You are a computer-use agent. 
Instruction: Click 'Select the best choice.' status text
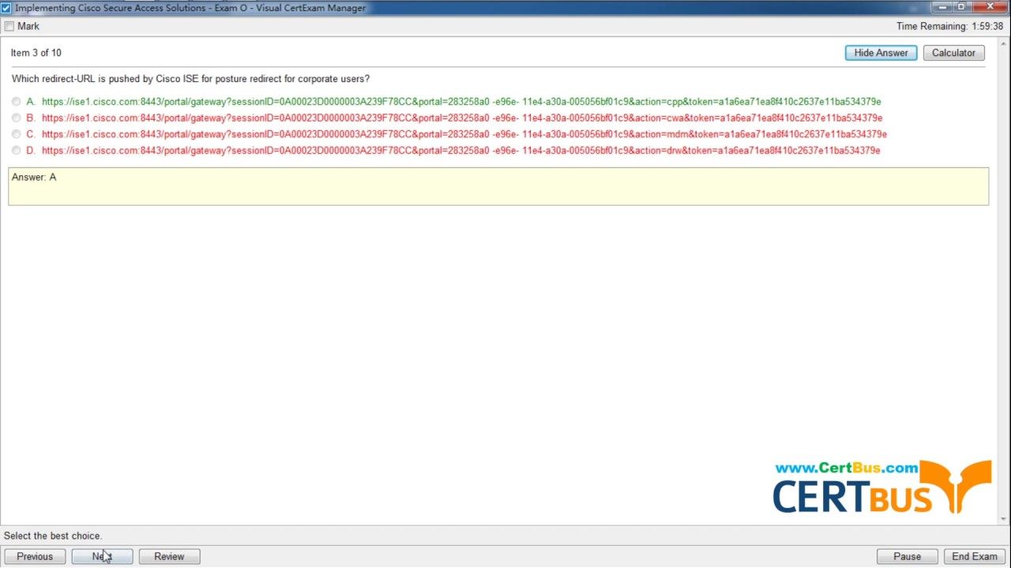coord(53,536)
